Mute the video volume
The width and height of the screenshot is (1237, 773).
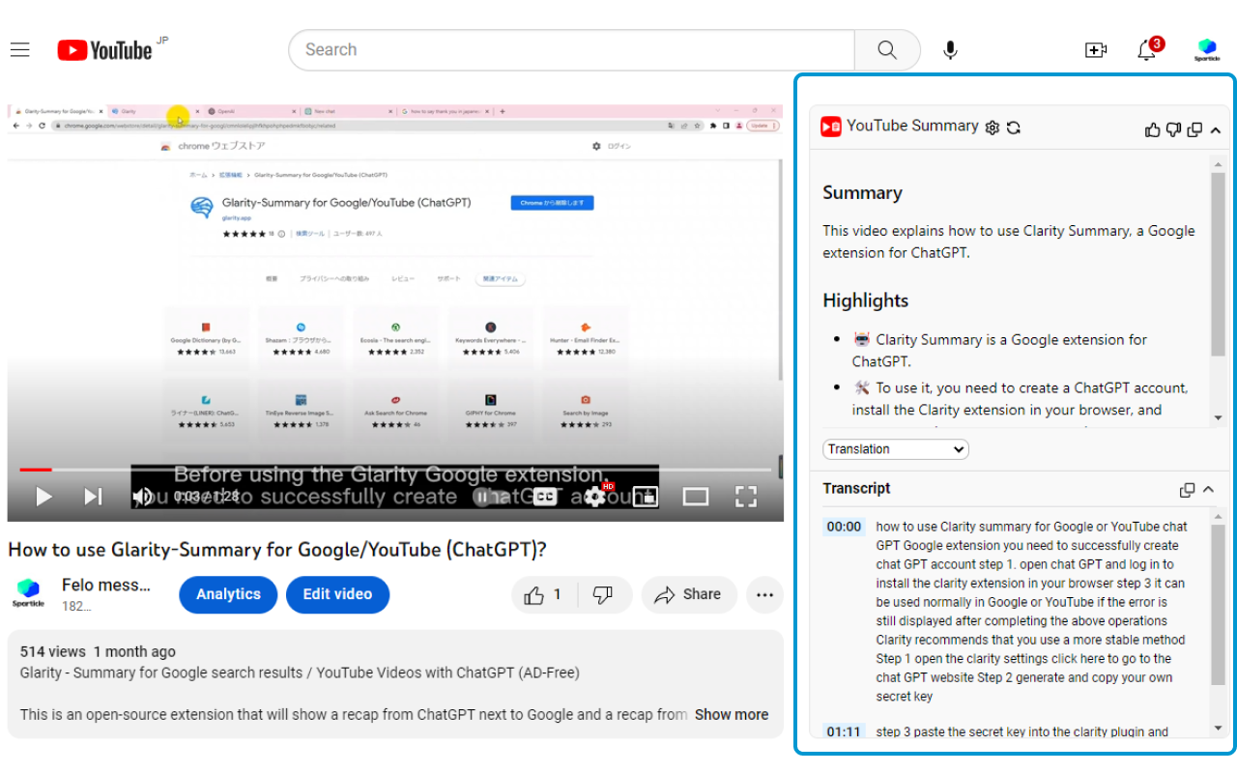(x=143, y=497)
